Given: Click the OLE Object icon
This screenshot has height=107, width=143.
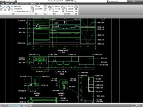Looking at the screenshot, I should pyautogui.click(x=56, y=9).
